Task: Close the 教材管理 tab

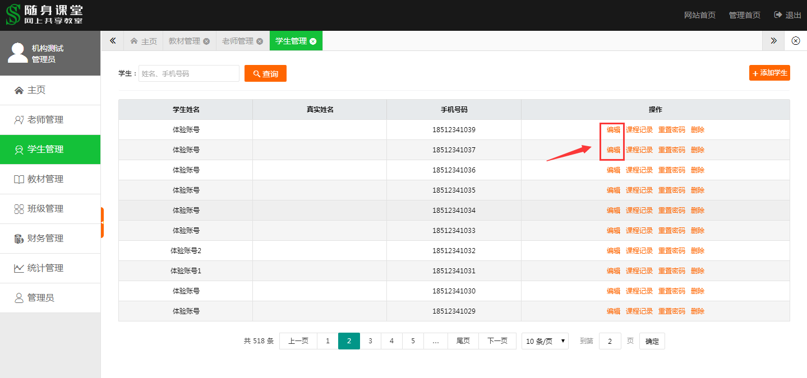Action: (206, 41)
